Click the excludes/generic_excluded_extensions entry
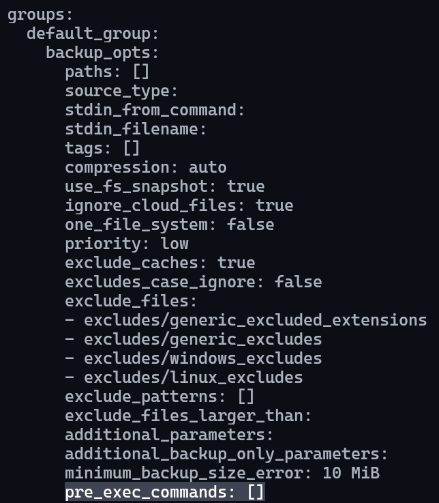Viewport: 439px width, 503px height. pyautogui.click(x=256, y=321)
